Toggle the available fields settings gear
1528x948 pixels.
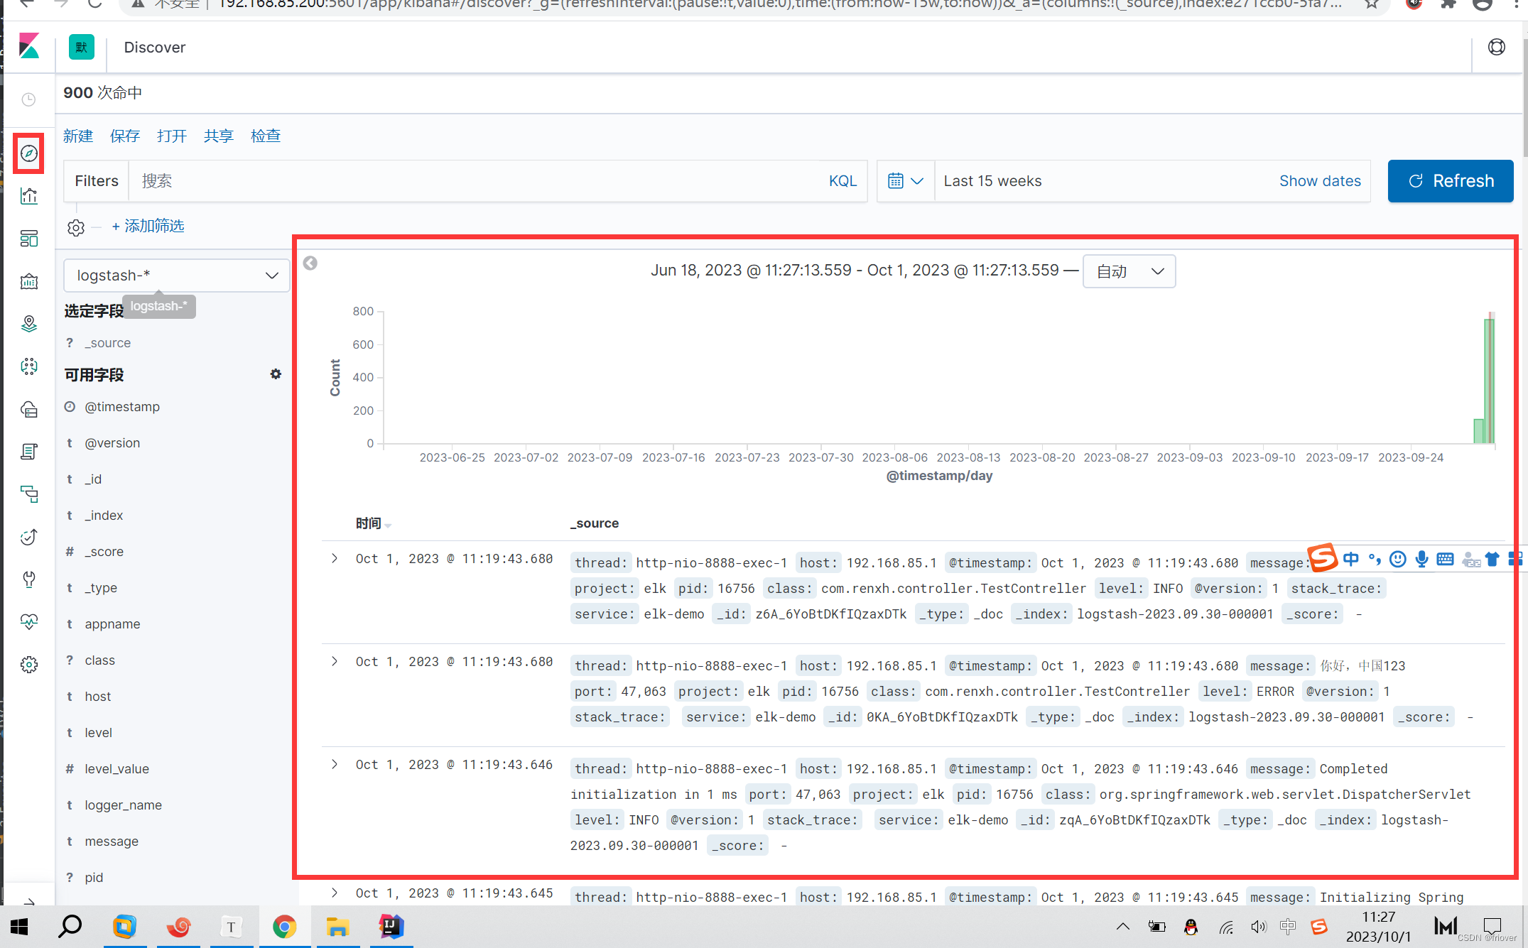pos(275,374)
